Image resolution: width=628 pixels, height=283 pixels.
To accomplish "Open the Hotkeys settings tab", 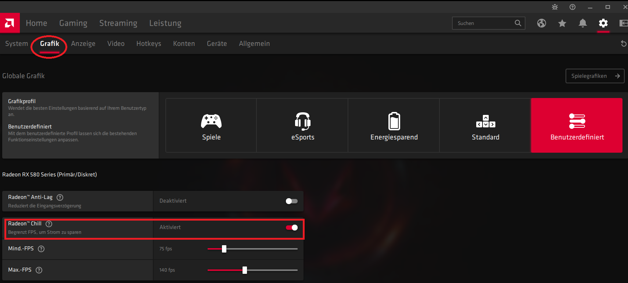I will click(x=149, y=44).
